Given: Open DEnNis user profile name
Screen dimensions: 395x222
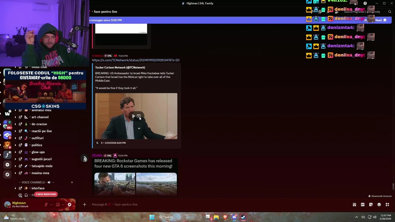Looking at the screenshot, I should coord(97,155).
